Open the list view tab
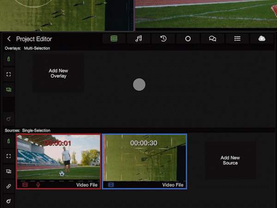The image size is (277, 208). click(237, 39)
